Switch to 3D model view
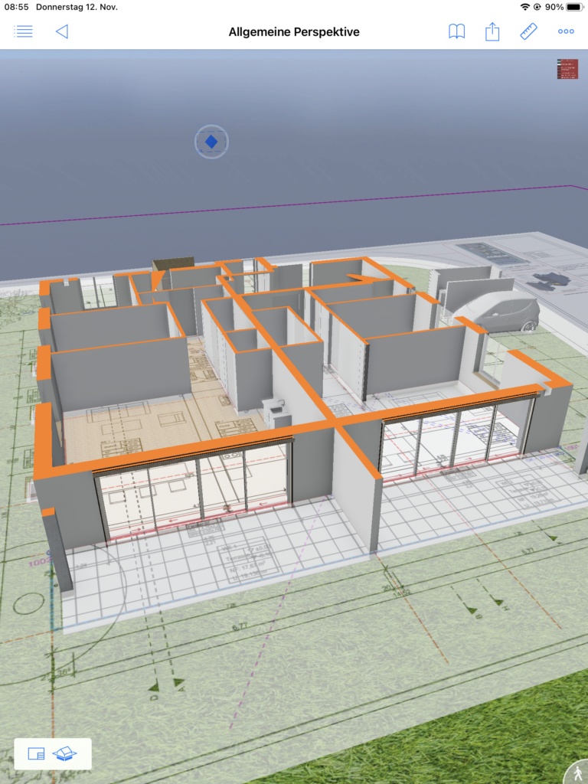Screen dimensions: 588x784 click(x=65, y=754)
